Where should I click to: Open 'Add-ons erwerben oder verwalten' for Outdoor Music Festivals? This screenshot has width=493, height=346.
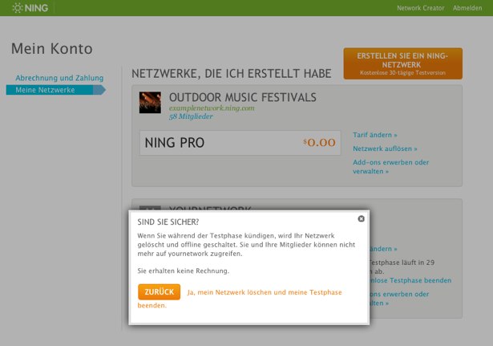[390, 167]
